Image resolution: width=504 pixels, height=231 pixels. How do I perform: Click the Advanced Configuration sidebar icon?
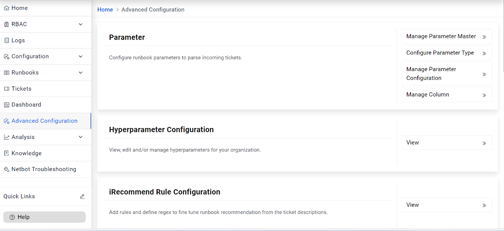(x=7, y=121)
